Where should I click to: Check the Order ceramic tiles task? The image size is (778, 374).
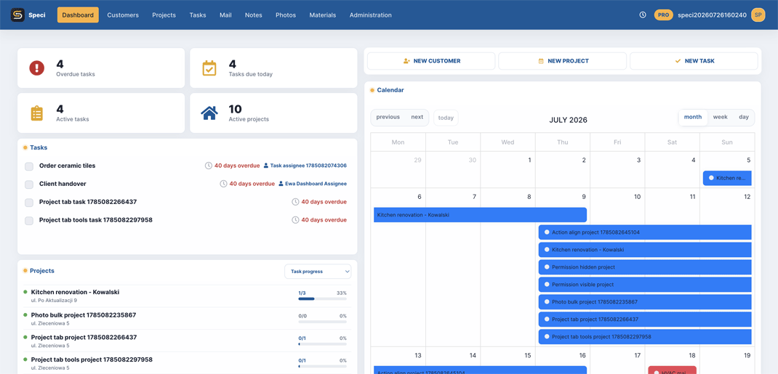click(29, 166)
